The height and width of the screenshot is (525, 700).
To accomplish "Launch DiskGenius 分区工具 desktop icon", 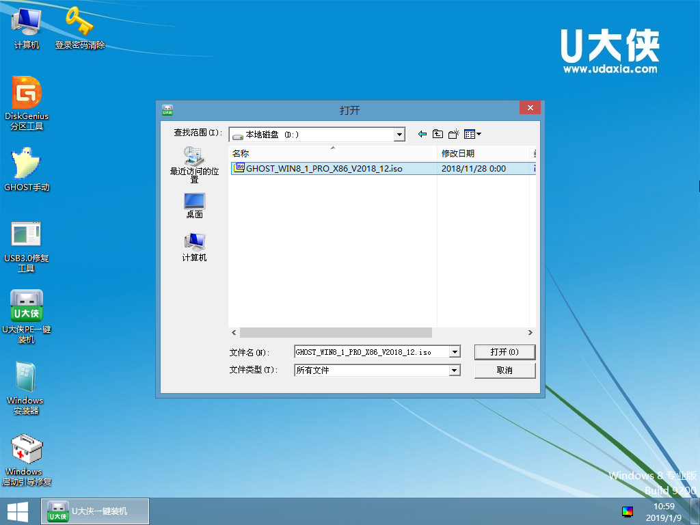I will pos(27,103).
